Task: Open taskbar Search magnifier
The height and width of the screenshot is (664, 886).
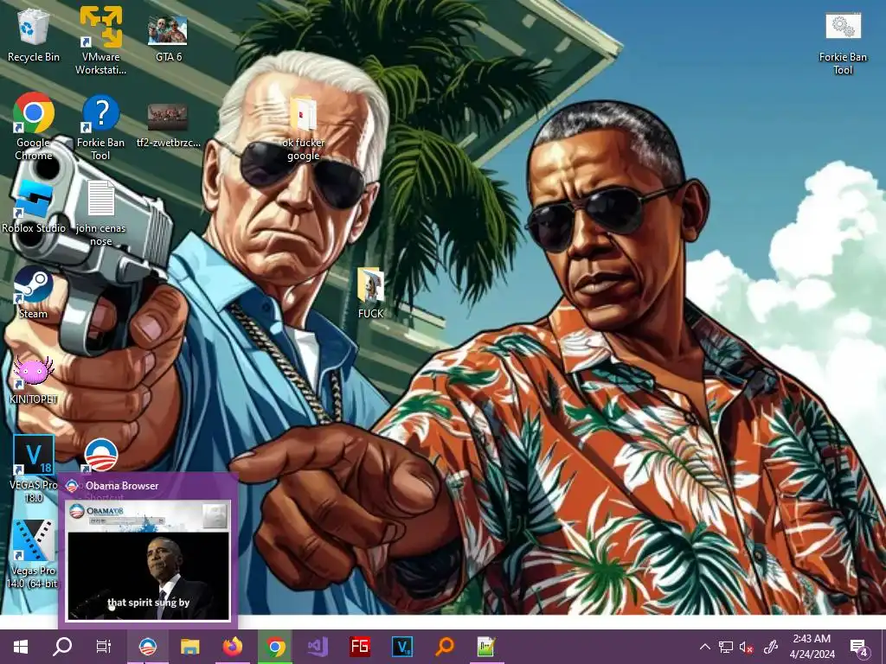Action: pyautogui.click(x=62, y=647)
